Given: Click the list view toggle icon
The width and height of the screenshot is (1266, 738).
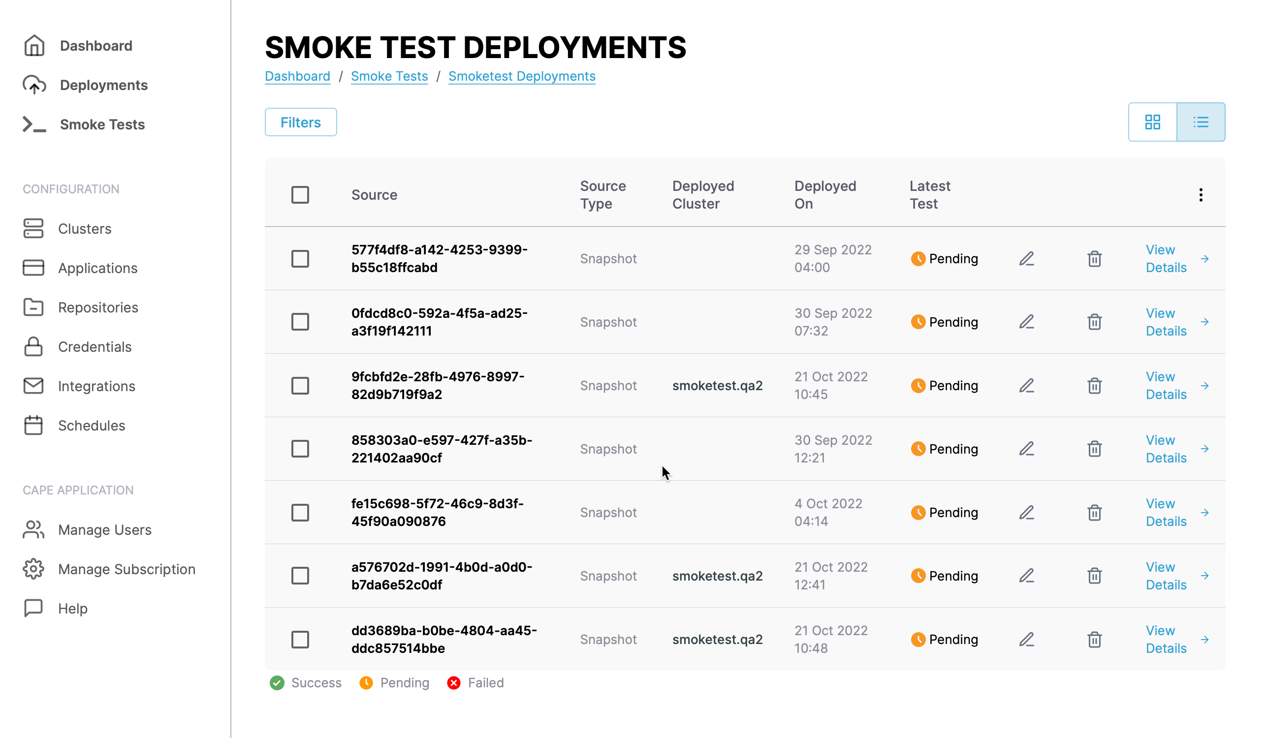Looking at the screenshot, I should click(x=1200, y=122).
